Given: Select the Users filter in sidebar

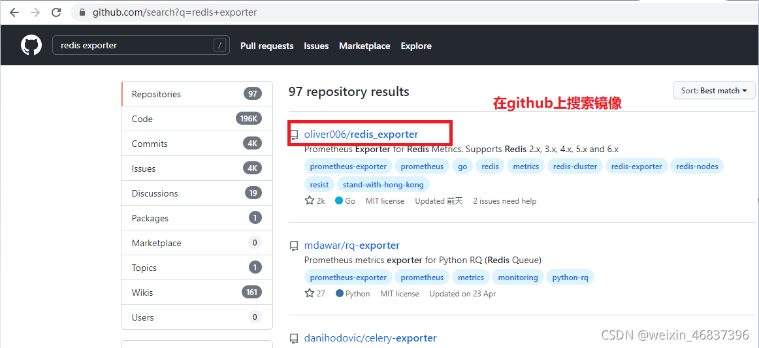Looking at the screenshot, I should (x=197, y=317).
